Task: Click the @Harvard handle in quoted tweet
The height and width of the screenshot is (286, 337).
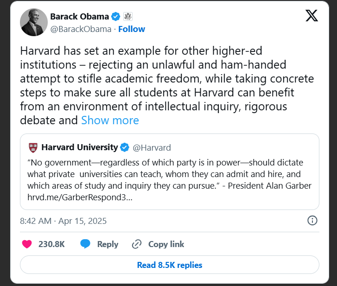Action: pyautogui.click(x=152, y=148)
